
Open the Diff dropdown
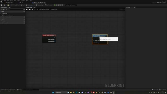tap(17, 5)
